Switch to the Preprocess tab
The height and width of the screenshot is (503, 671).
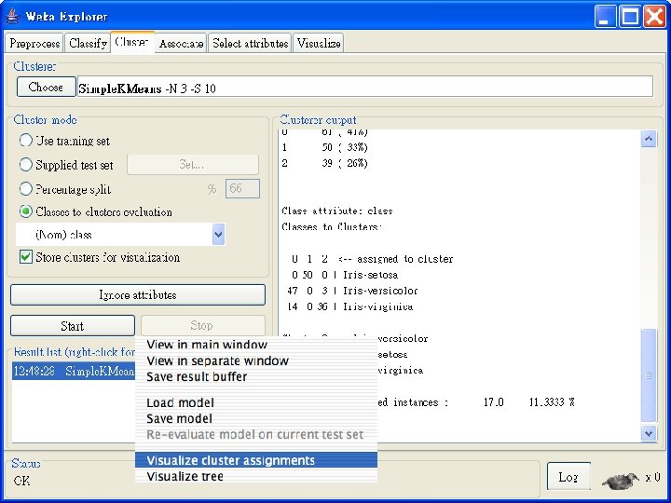click(34, 43)
